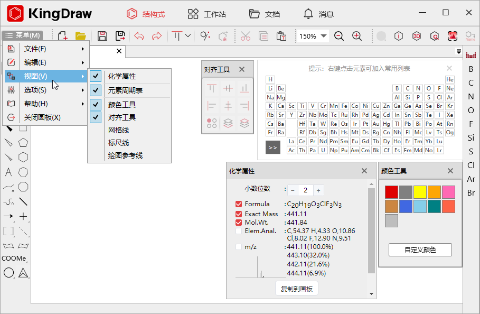Select the hexagon ring tool
This screenshot has width=480, height=314.
pos(23,156)
